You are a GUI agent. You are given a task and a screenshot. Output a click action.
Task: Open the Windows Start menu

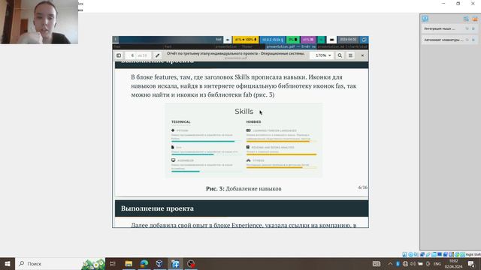pyautogui.click(x=8, y=263)
